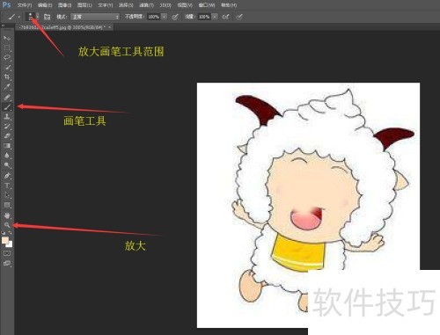Image resolution: width=440 pixels, height=335 pixels.
Task: Select the Zoom magnifier tool
Action: point(7,225)
